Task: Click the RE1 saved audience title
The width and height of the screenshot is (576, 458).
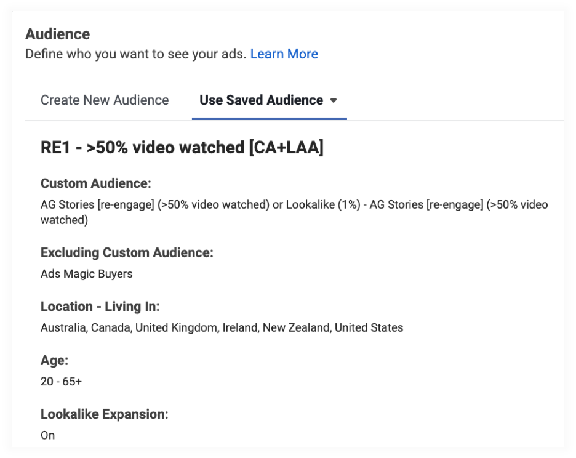Action: click(182, 148)
